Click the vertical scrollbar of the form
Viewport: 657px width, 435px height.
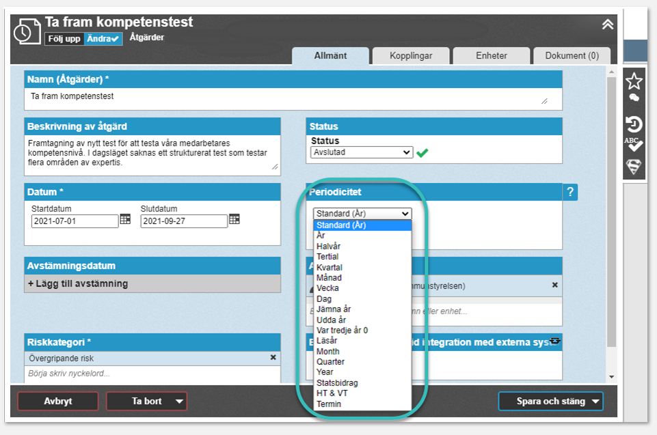pos(611,205)
